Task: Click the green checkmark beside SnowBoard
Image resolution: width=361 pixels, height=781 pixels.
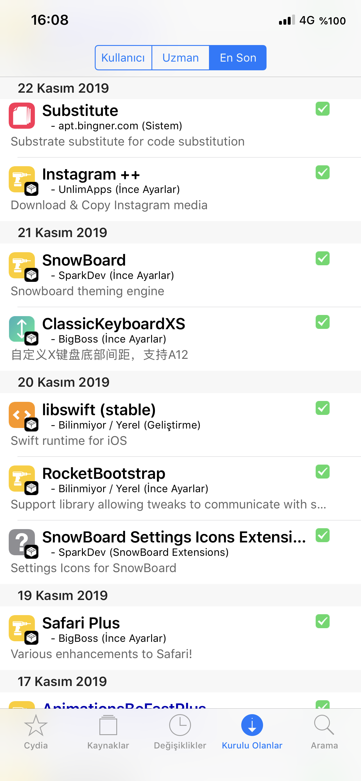Action: point(322,259)
